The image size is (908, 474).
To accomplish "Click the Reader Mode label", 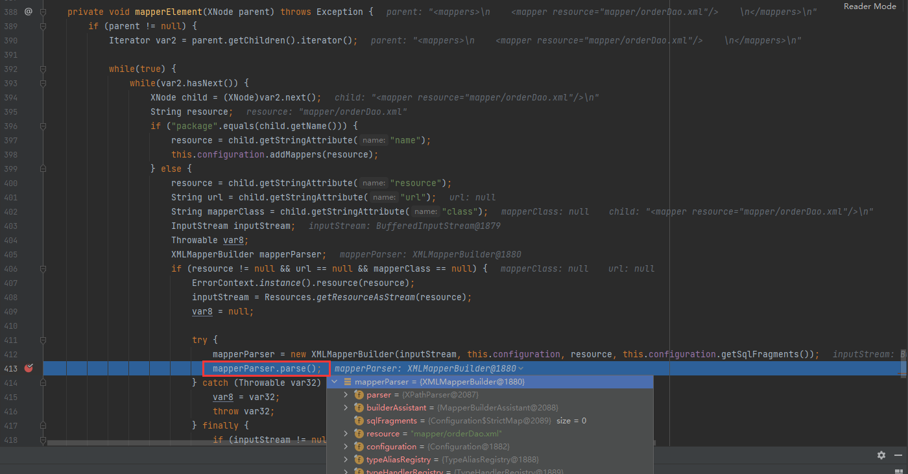I will click(x=870, y=6).
